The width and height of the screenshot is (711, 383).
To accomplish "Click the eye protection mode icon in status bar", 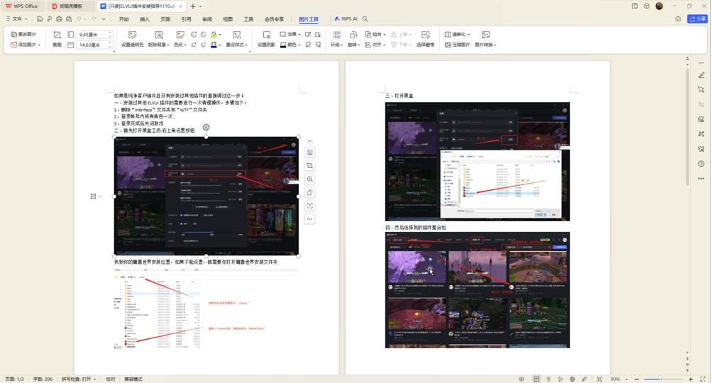I will (522, 379).
